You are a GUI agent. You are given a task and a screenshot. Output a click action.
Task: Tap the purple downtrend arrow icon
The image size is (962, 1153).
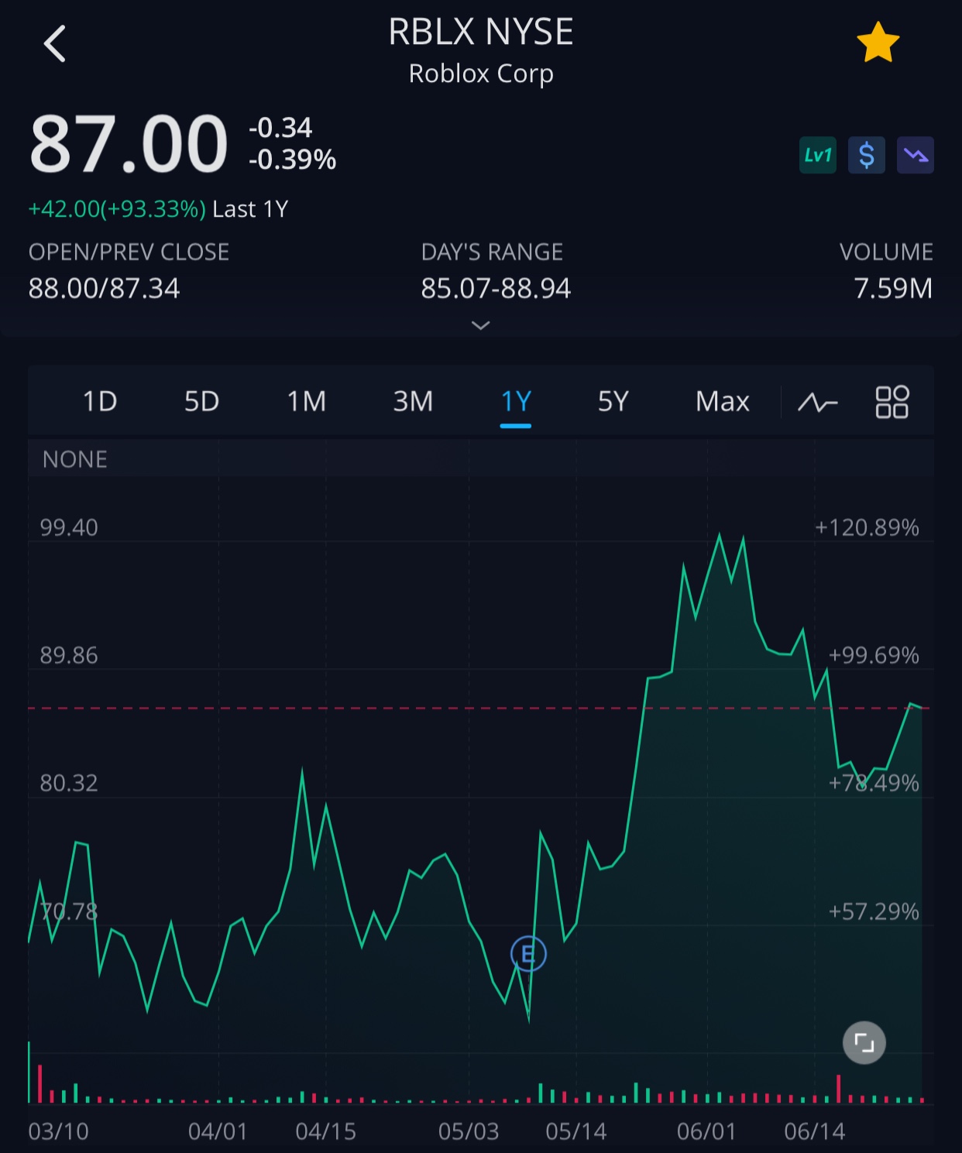pyautogui.click(x=916, y=155)
